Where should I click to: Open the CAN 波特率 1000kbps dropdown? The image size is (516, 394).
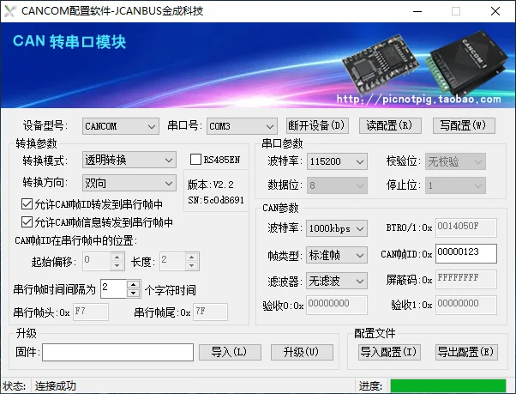(337, 228)
